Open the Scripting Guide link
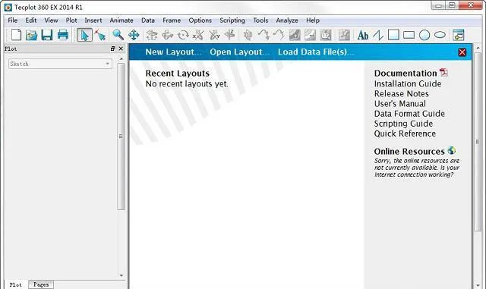This screenshot has height=289, width=486. point(403,124)
